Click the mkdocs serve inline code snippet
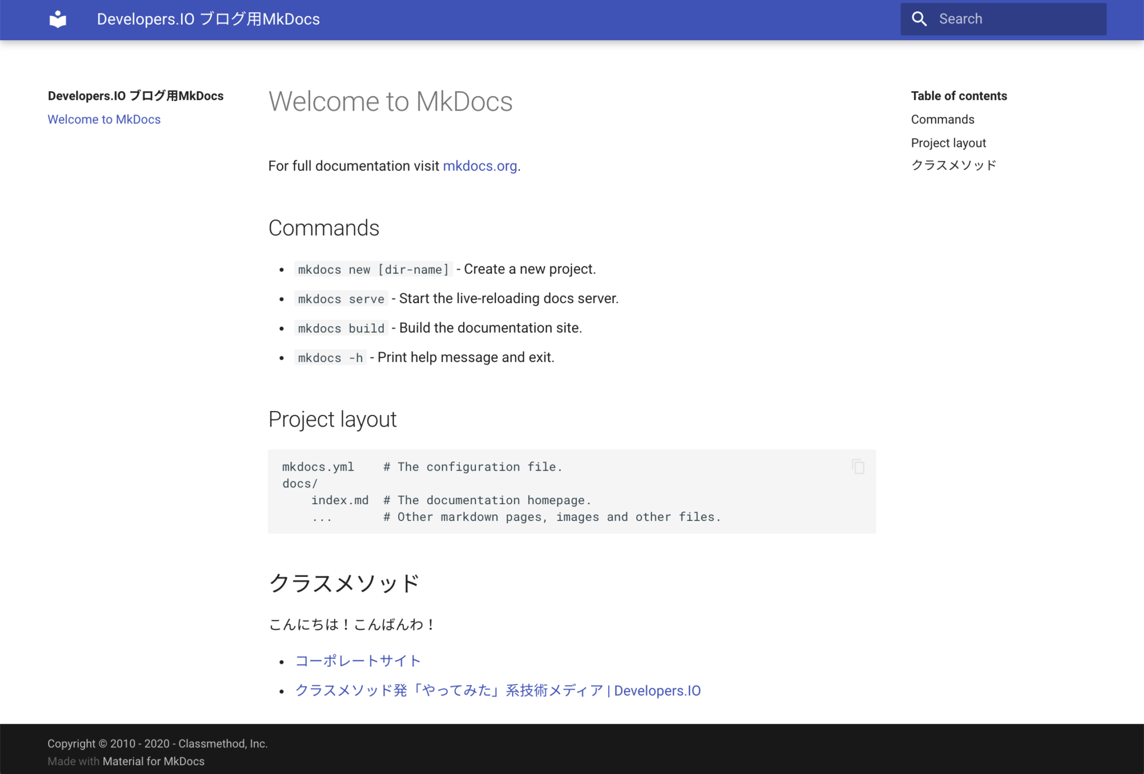Image resolution: width=1144 pixels, height=774 pixels. pyautogui.click(x=341, y=298)
